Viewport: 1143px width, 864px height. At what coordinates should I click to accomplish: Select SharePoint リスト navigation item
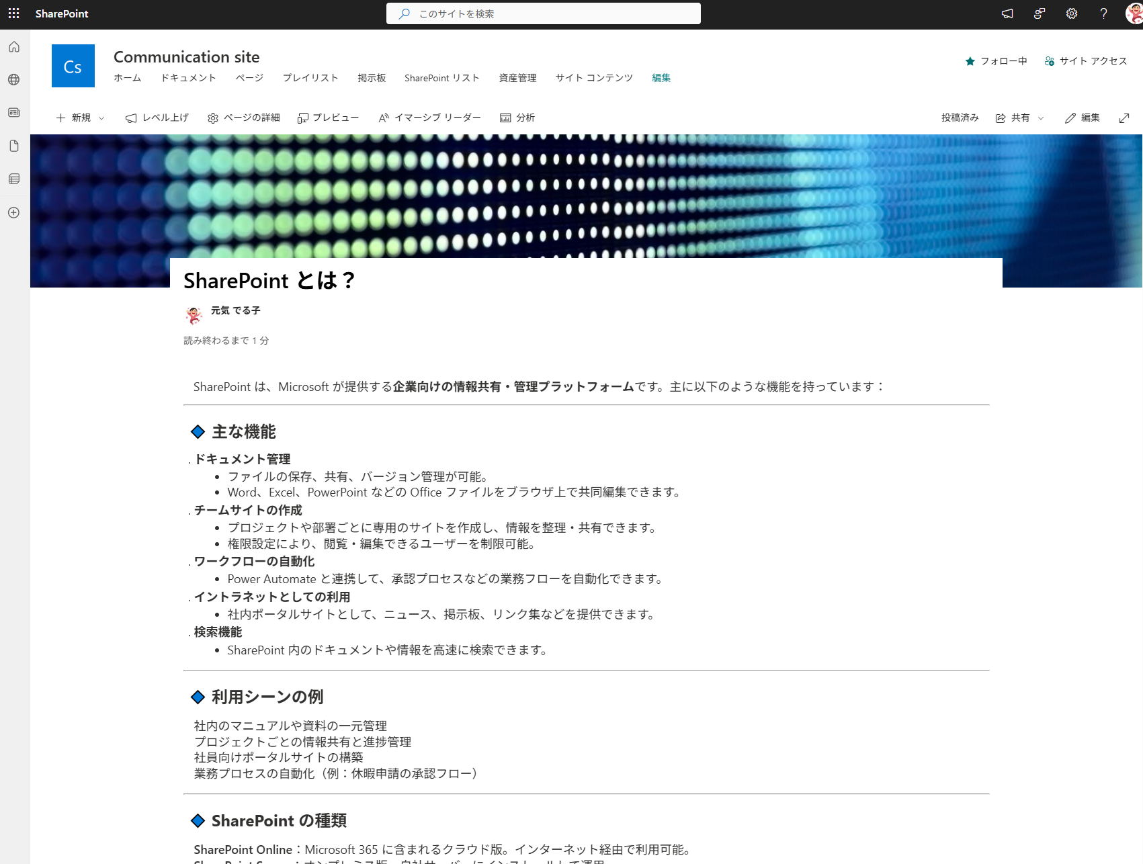pyautogui.click(x=442, y=78)
